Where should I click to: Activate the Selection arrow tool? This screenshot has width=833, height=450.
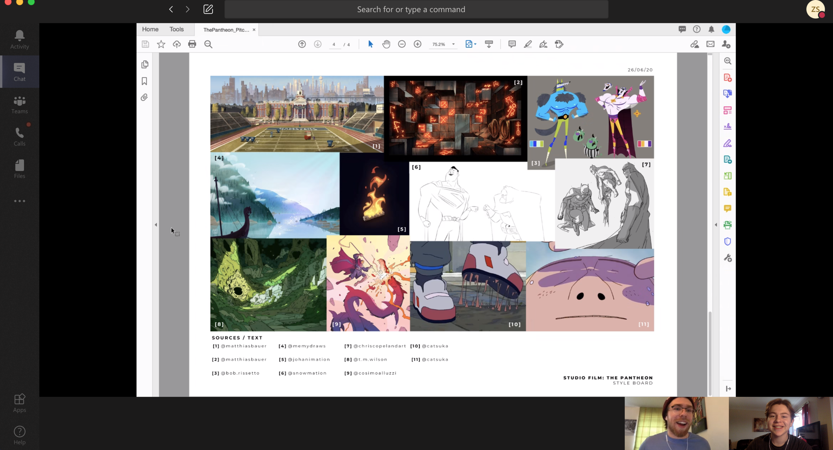pos(371,44)
